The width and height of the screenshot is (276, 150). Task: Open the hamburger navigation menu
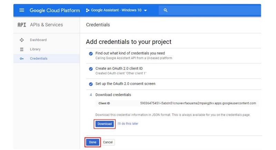[x=22, y=10]
